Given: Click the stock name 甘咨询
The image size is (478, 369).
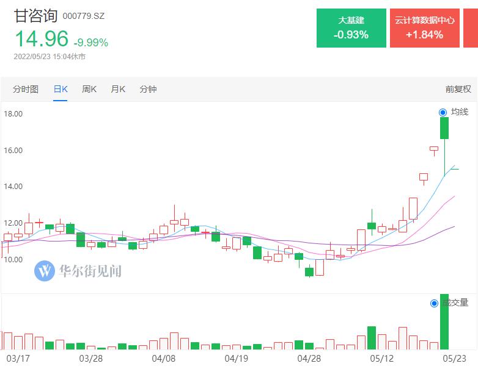Looking at the screenshot, I should tap(36, 16).
